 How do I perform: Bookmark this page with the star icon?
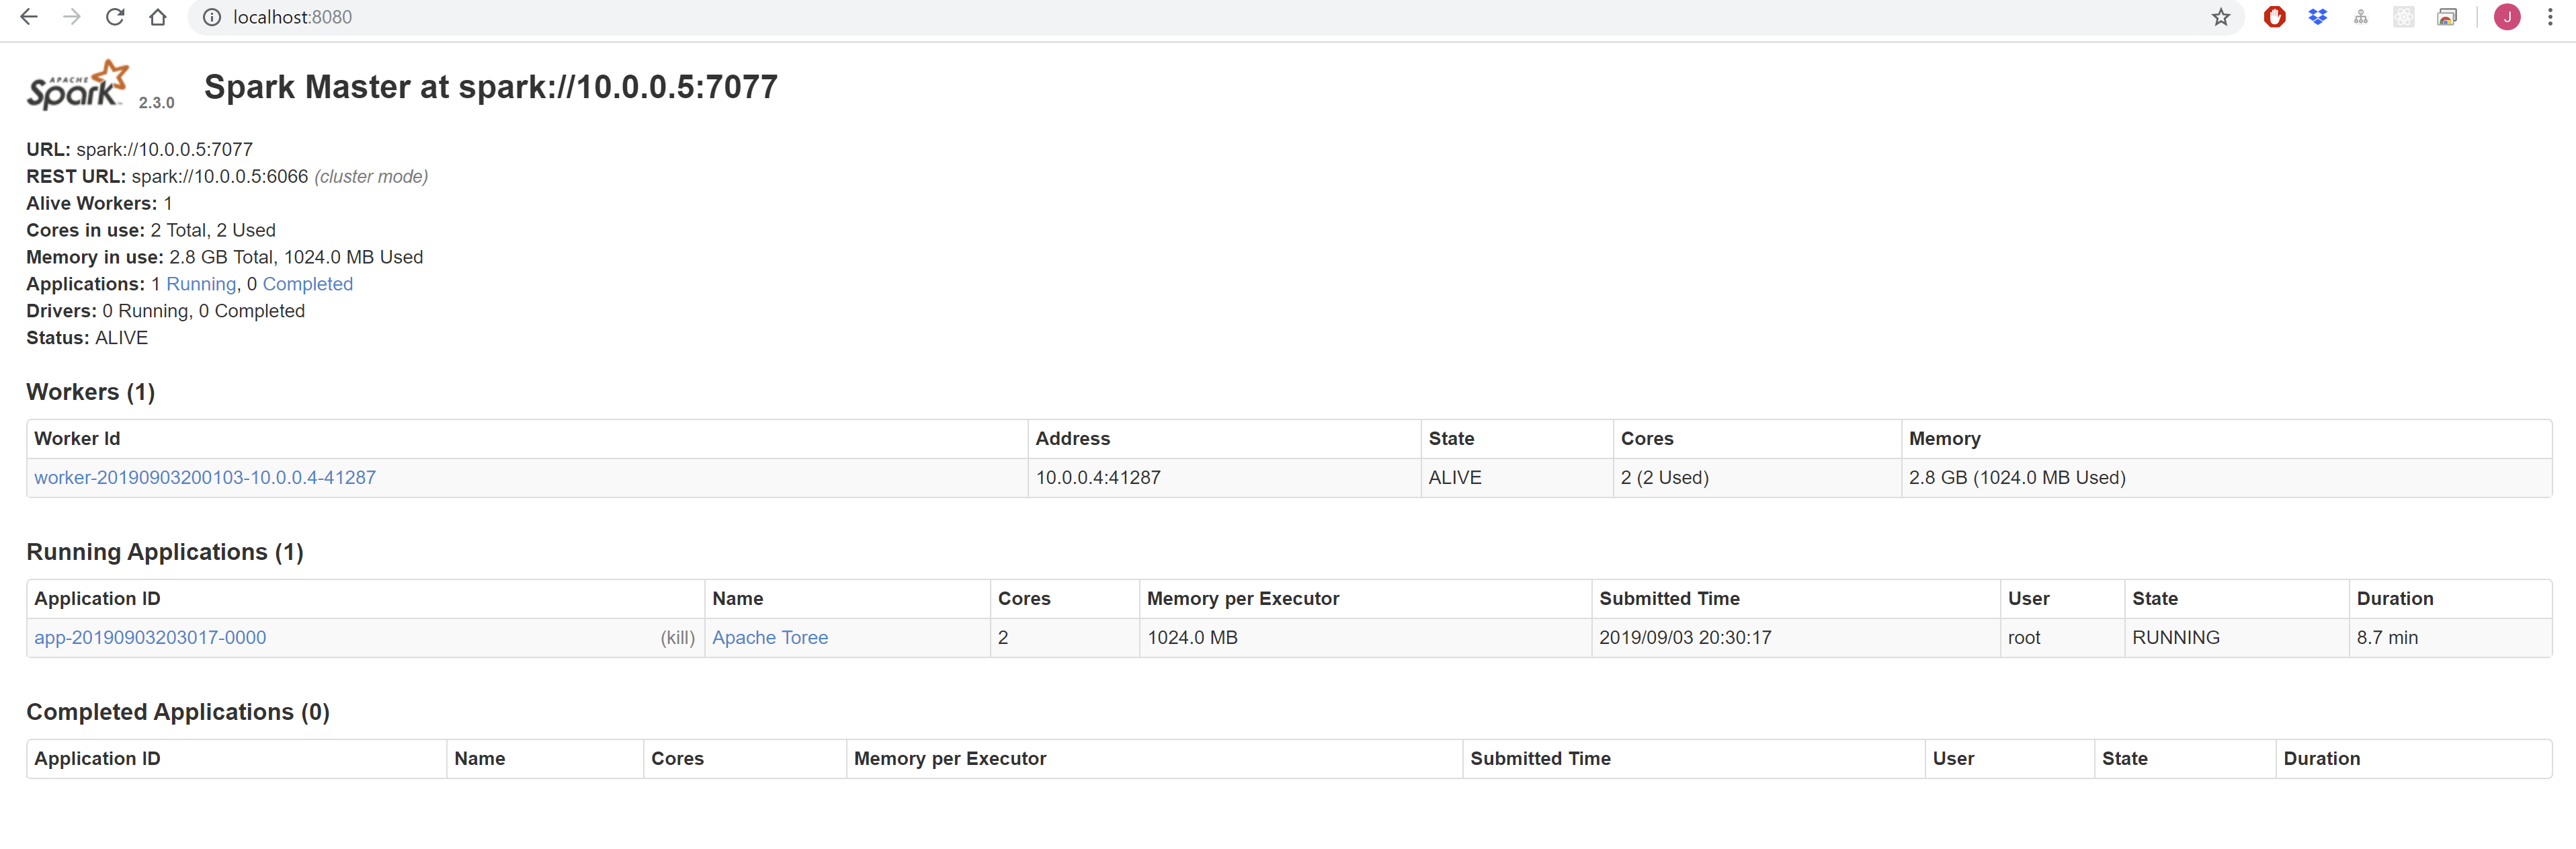(x=2220, y=17)
